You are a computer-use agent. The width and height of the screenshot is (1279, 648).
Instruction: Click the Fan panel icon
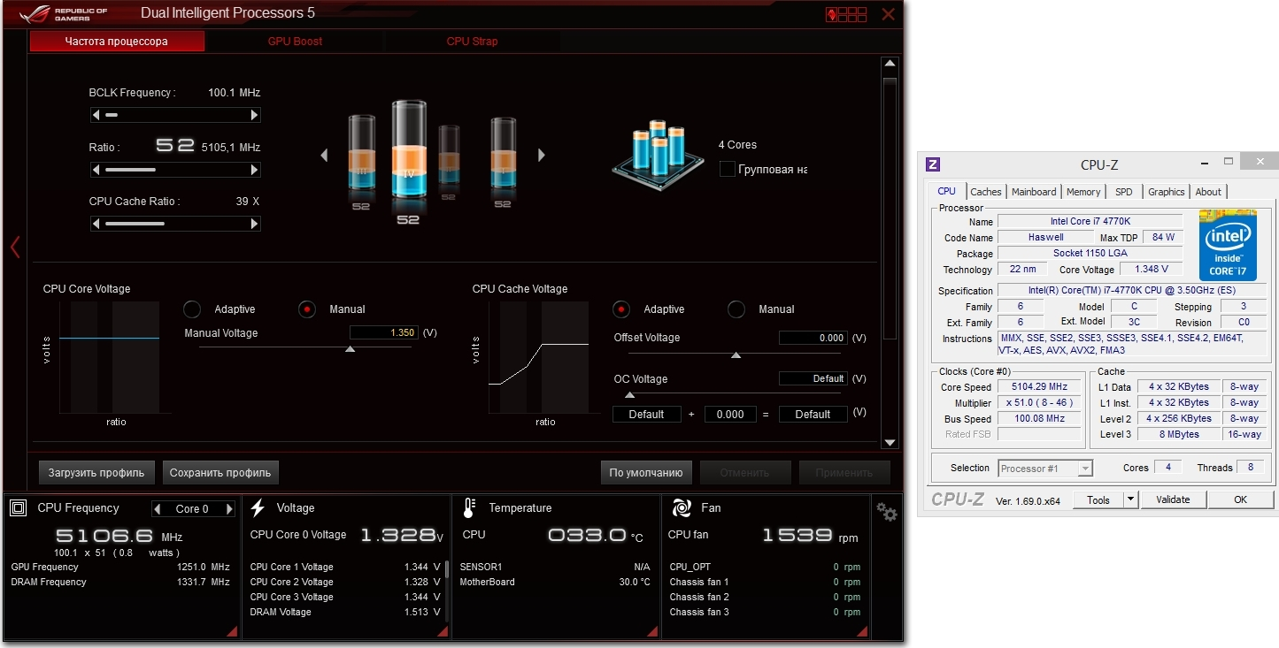click(x=682, y=507)
